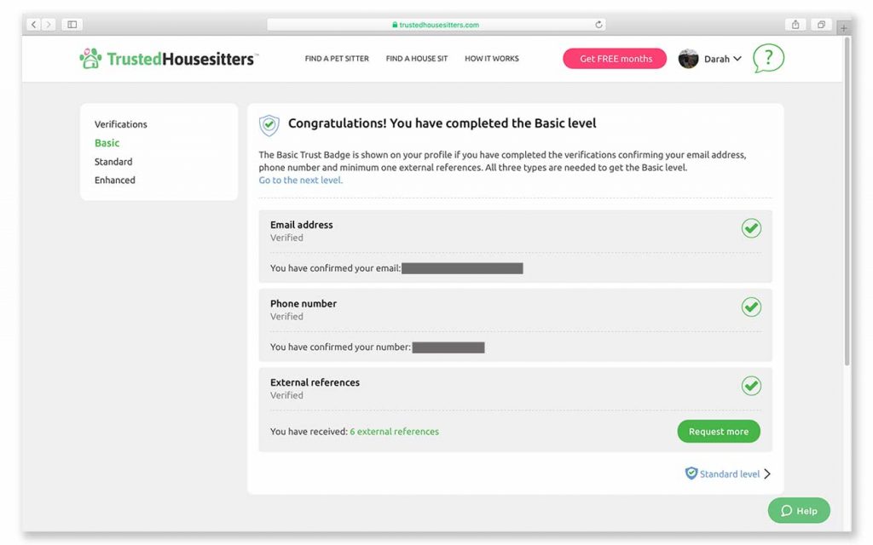Click the page vertical scrollbar
This screenshot has width=873, height=545.
(x=847, y=200)
